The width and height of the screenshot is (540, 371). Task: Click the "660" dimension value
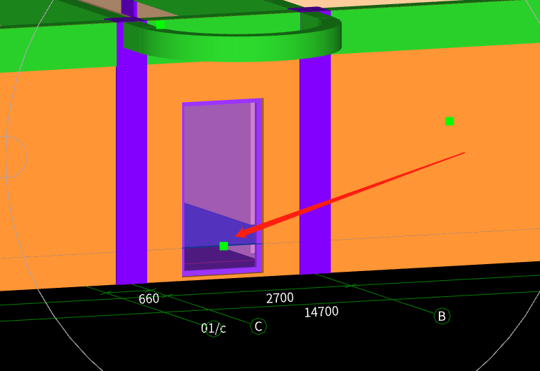point(149,298)
